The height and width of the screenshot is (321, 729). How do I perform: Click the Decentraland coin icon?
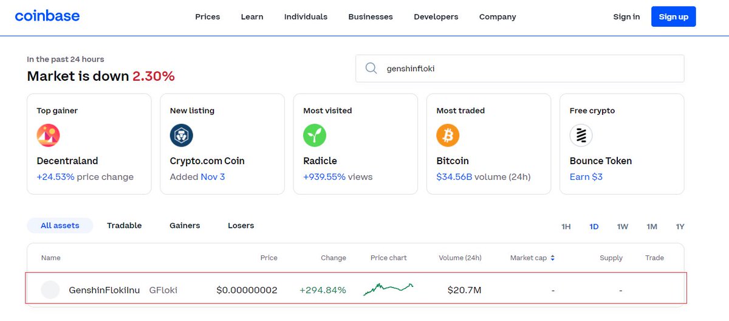click(x=48, y=136)
